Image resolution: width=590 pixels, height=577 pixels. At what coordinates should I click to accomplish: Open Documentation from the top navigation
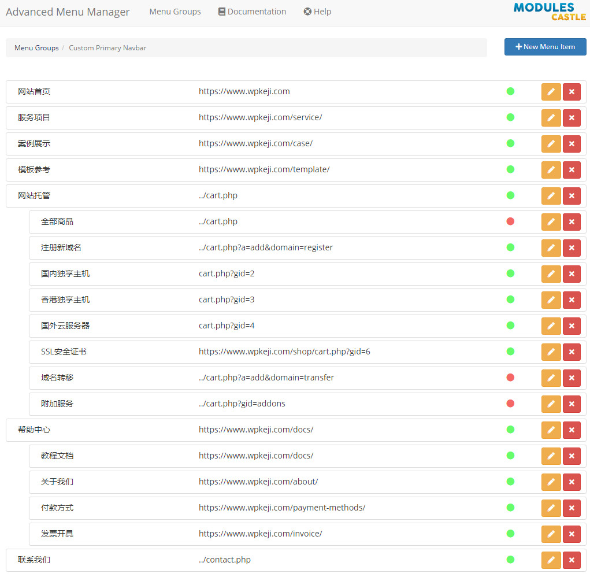[x=252, y=11]
